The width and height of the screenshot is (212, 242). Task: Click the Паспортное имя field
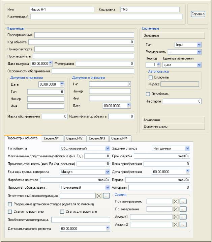point(84,35)
